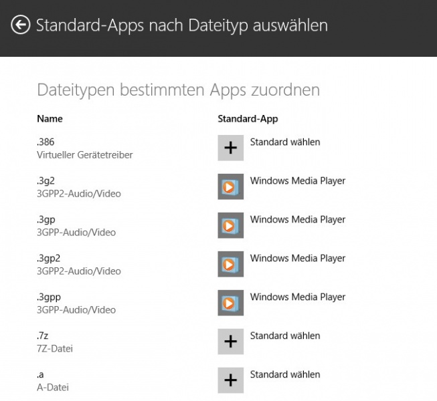Choose 'Standard wählen' for .386 driver
This screenshot has width=437, height=401.
pyautogui.click(x=285, y=142)
